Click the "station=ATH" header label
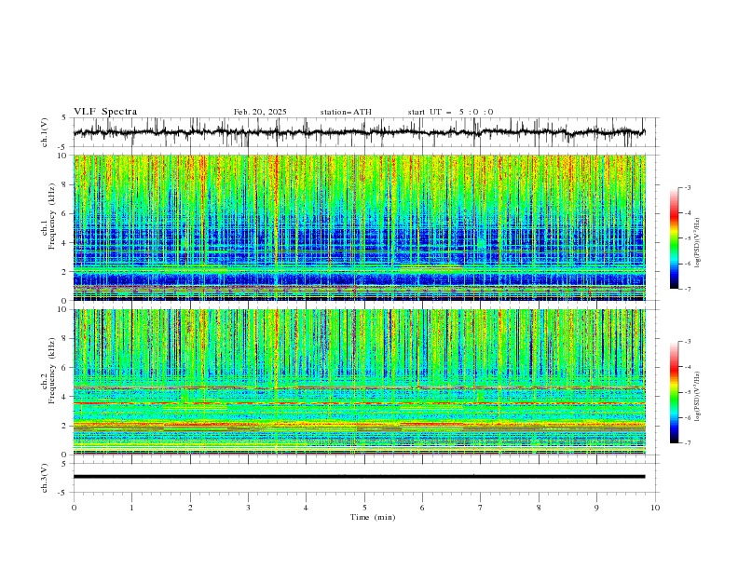The image size is (738, 570). [x=346, y=112]
